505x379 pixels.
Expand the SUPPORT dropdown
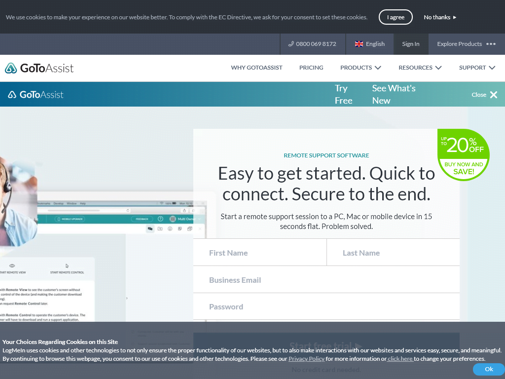pyautogui.click(x=476, y=68)
